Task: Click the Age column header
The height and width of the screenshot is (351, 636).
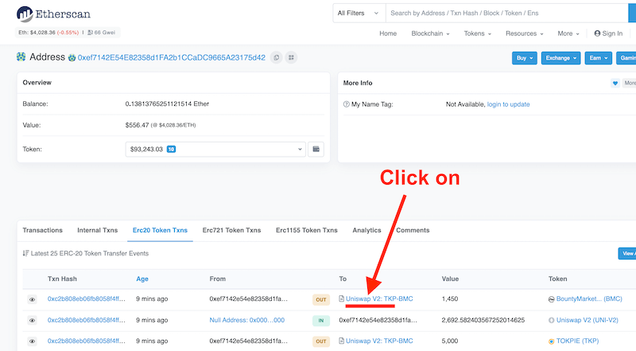Action: point(142,279)
